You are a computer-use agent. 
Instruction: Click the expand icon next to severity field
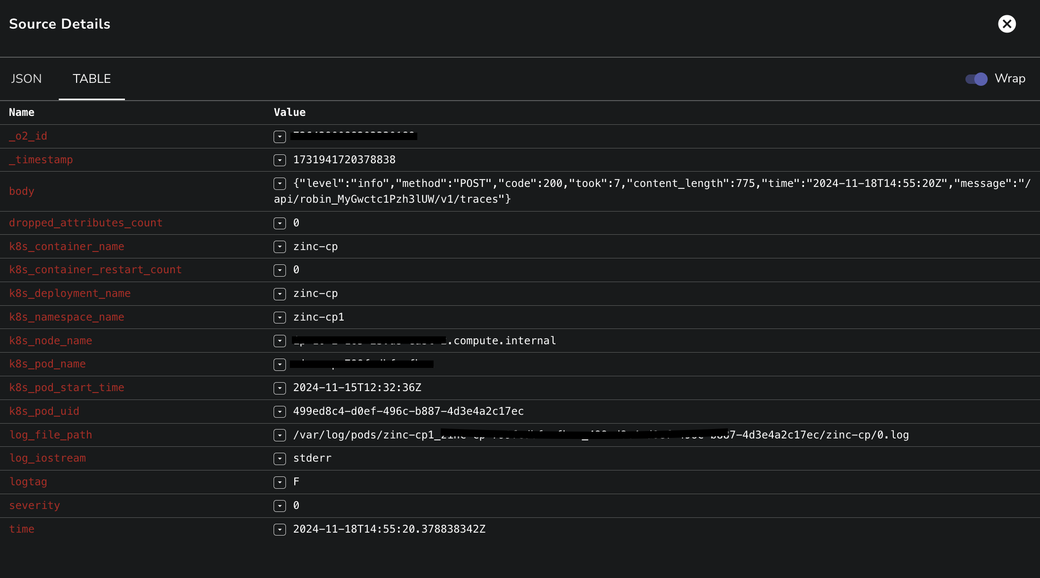point(280,505)
